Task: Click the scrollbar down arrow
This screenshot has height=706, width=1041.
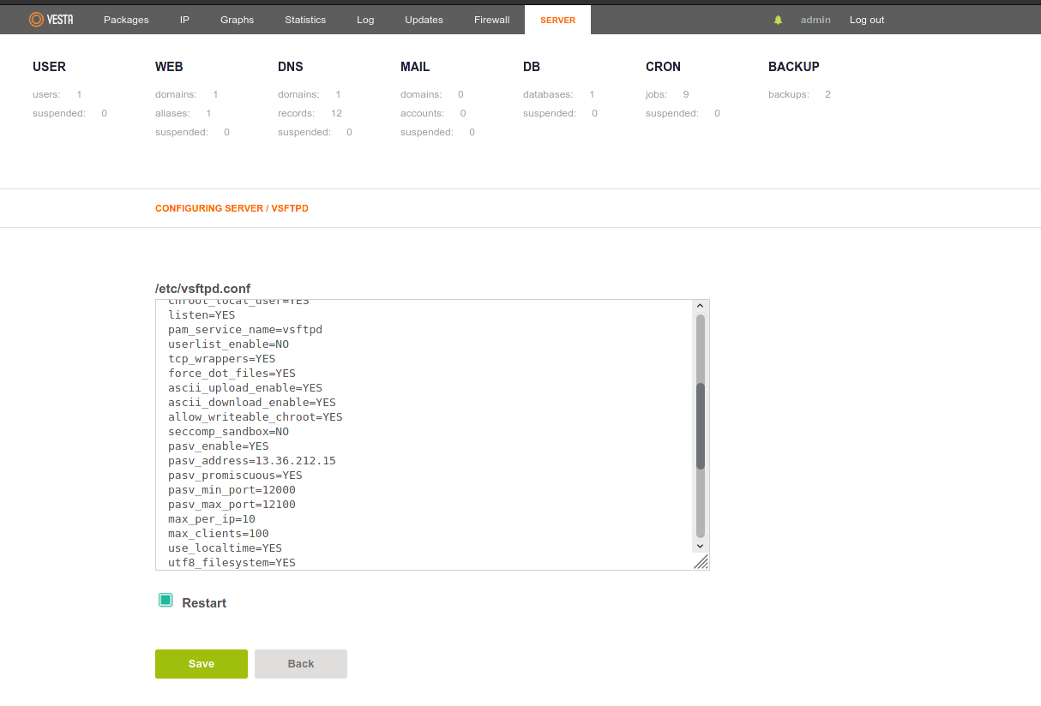Action: click(701, 545)
